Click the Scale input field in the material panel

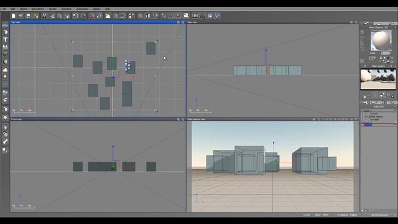pyautogui.click(x=386, y=53)
